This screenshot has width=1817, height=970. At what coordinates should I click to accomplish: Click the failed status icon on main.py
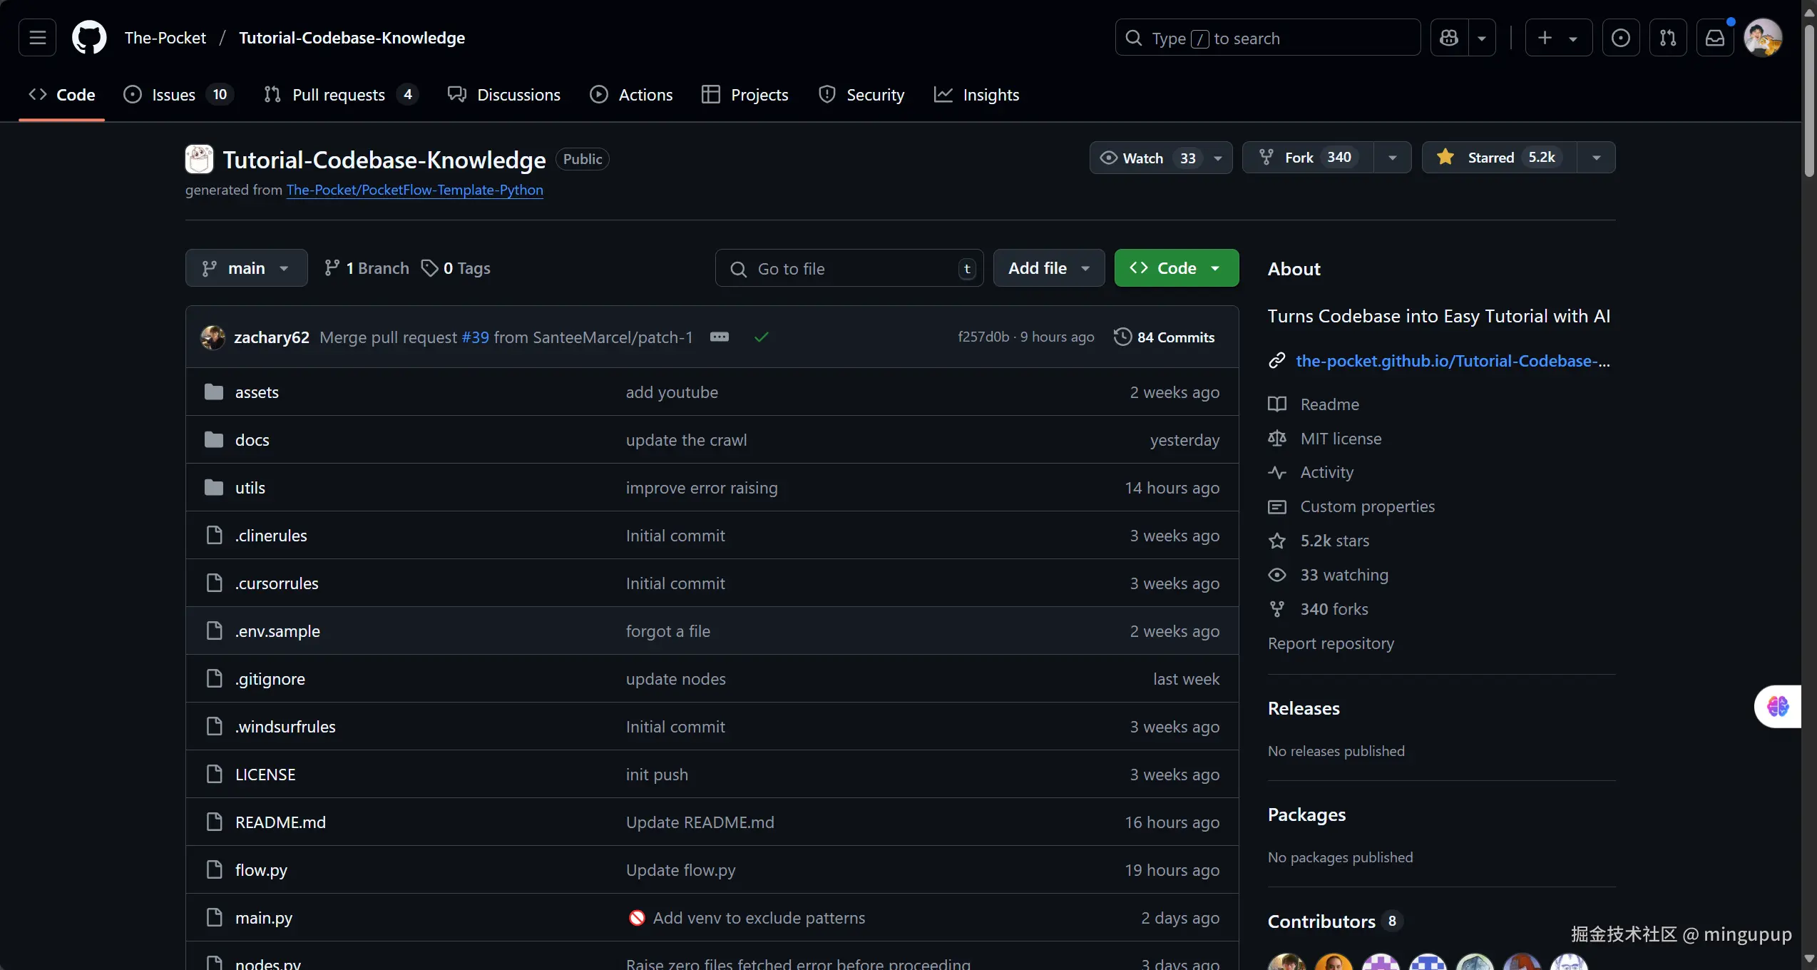[x=637, y=917]
